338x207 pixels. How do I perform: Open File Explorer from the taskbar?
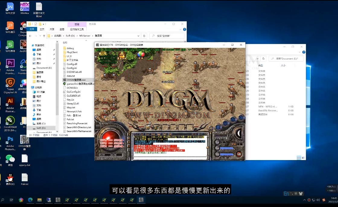(40, 200)
